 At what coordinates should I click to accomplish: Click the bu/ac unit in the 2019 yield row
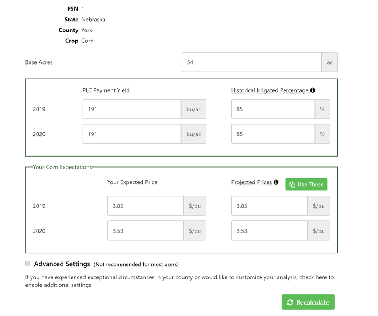coord(193,109)
